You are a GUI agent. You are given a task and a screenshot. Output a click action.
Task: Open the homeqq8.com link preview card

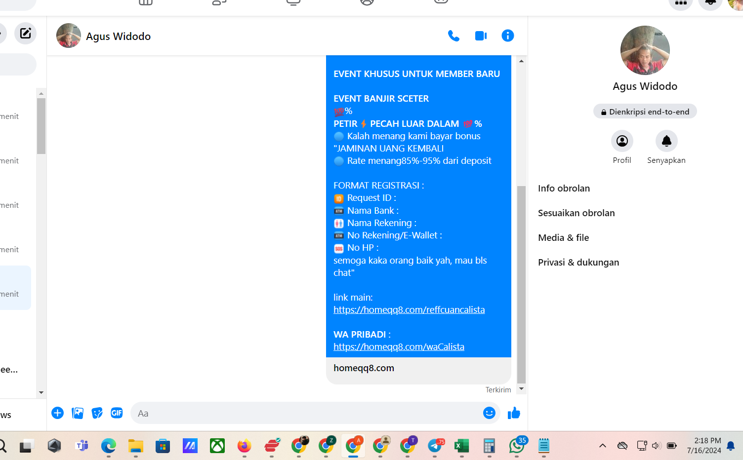coord(418,370)
